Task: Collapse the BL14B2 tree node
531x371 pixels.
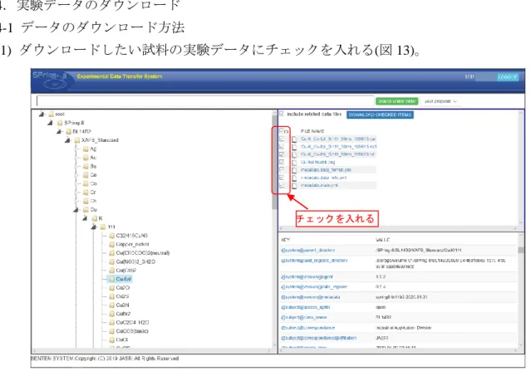Action: (59, 132)
